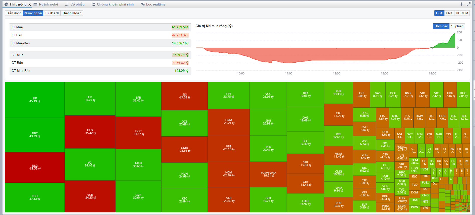Open the VCI treemap cell
Screen dimensions: 475x215
pyautogui.click(x=90, y=164)
